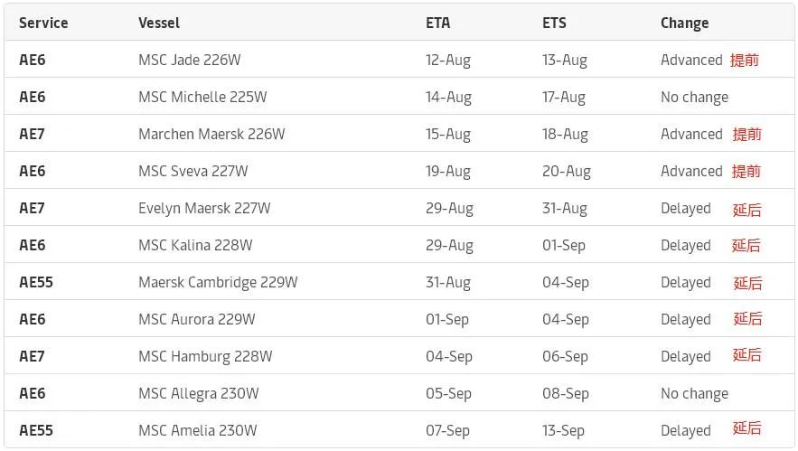Screen dimensions: 798x451
Task: Click the Service column header
Action: point(43,23)
